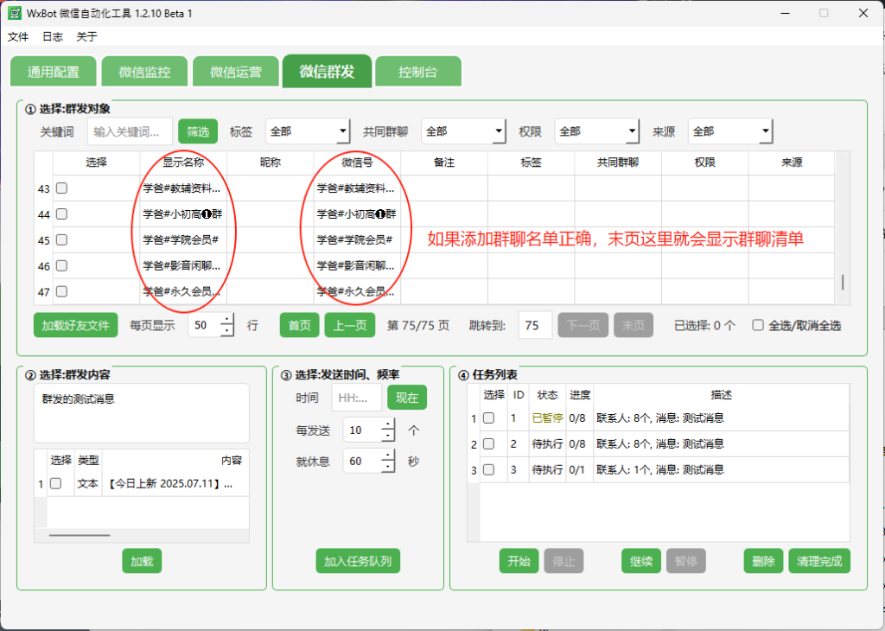This screenshot has width=885, height=631.
Task: Open the 日志 menu
Action: point(52,36)
